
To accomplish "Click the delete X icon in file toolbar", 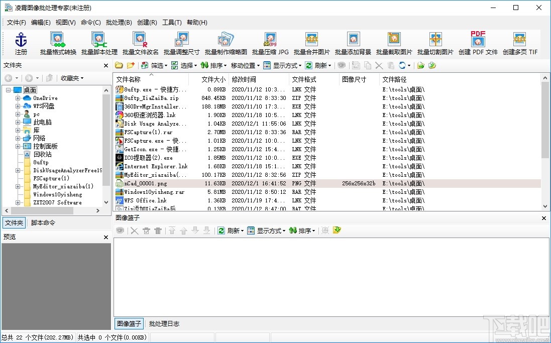I will [x=379, y=65].
